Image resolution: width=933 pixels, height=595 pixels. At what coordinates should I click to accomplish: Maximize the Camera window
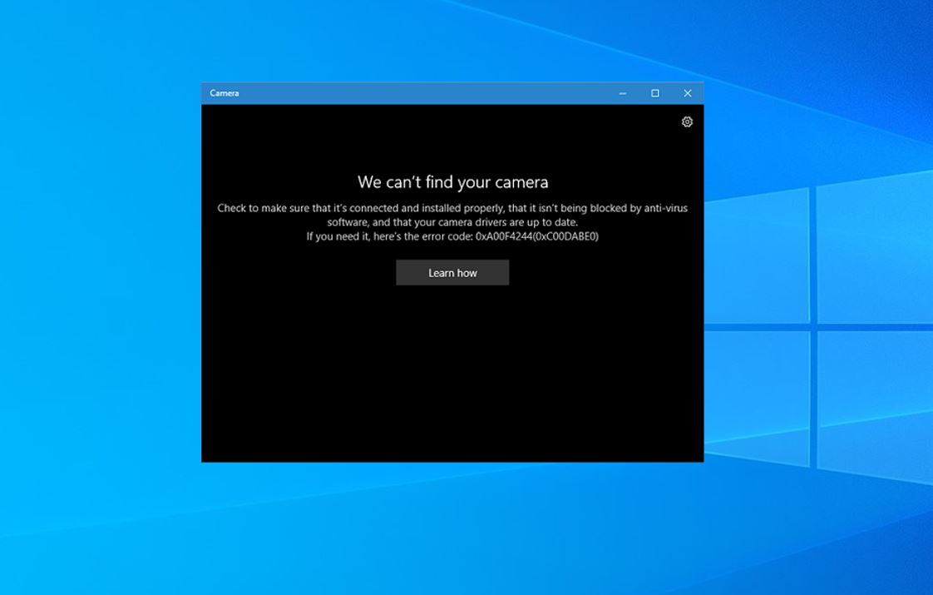click(654, 93)
